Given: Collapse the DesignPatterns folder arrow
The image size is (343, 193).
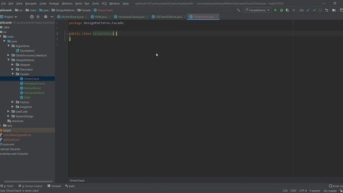Looking at the screenshot, I should click(9, 60).
